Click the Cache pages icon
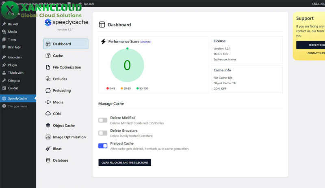Image resolution: width=325 pixels, height=188 pixels. tap(48, 56)
